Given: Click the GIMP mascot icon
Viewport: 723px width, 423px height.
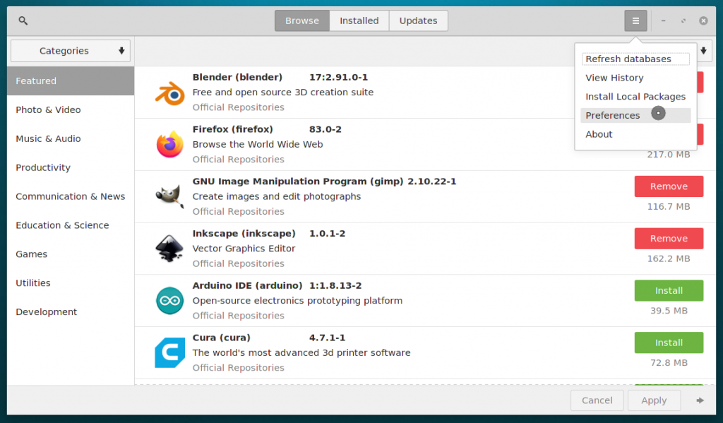Looking at the screenshot, I should tap(169, 196).
